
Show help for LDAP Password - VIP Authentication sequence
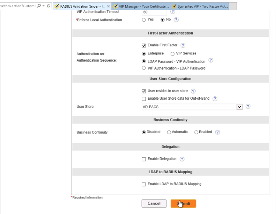211,60
